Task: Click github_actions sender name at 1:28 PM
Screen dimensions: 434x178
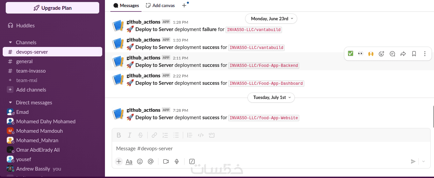Action: coord(143,22)
